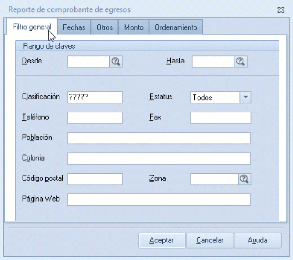The height and width of the screenshot is (260, 293).
Task: Open the Zona search lookup icon
Action: tap(244, 179)
